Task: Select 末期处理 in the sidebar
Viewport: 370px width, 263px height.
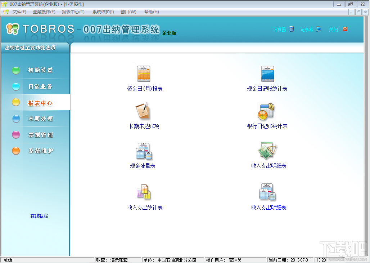Action: 40,119
